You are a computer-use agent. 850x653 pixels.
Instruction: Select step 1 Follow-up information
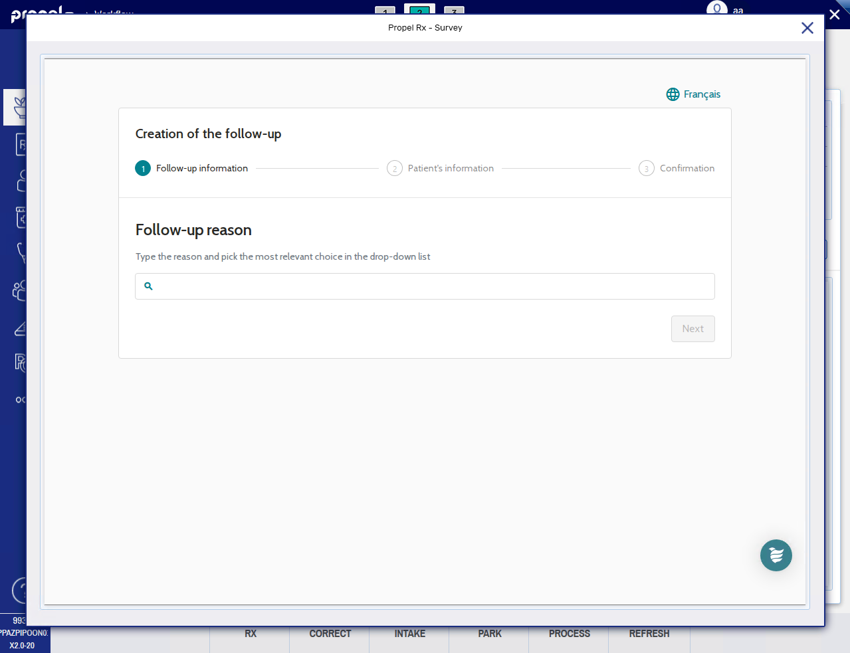(192, 169)
